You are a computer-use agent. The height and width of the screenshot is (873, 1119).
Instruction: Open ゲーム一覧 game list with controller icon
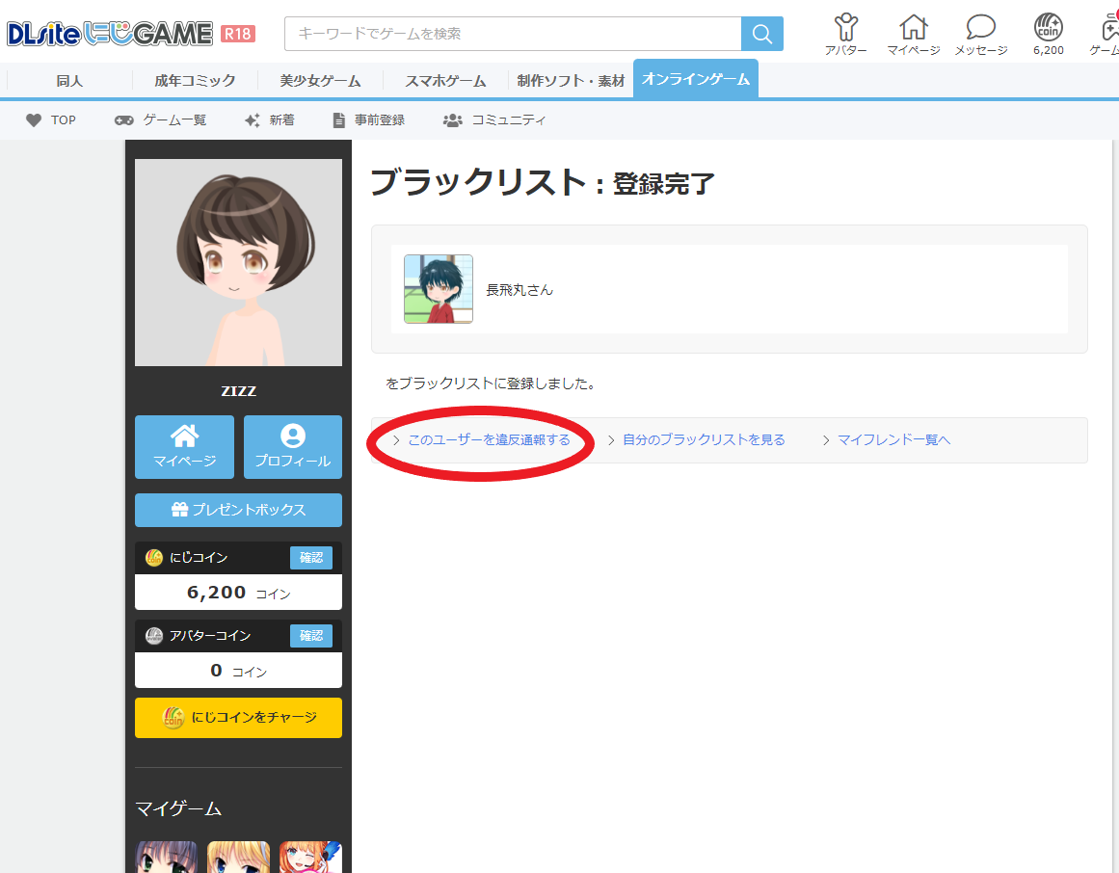[x=160, y=120]
